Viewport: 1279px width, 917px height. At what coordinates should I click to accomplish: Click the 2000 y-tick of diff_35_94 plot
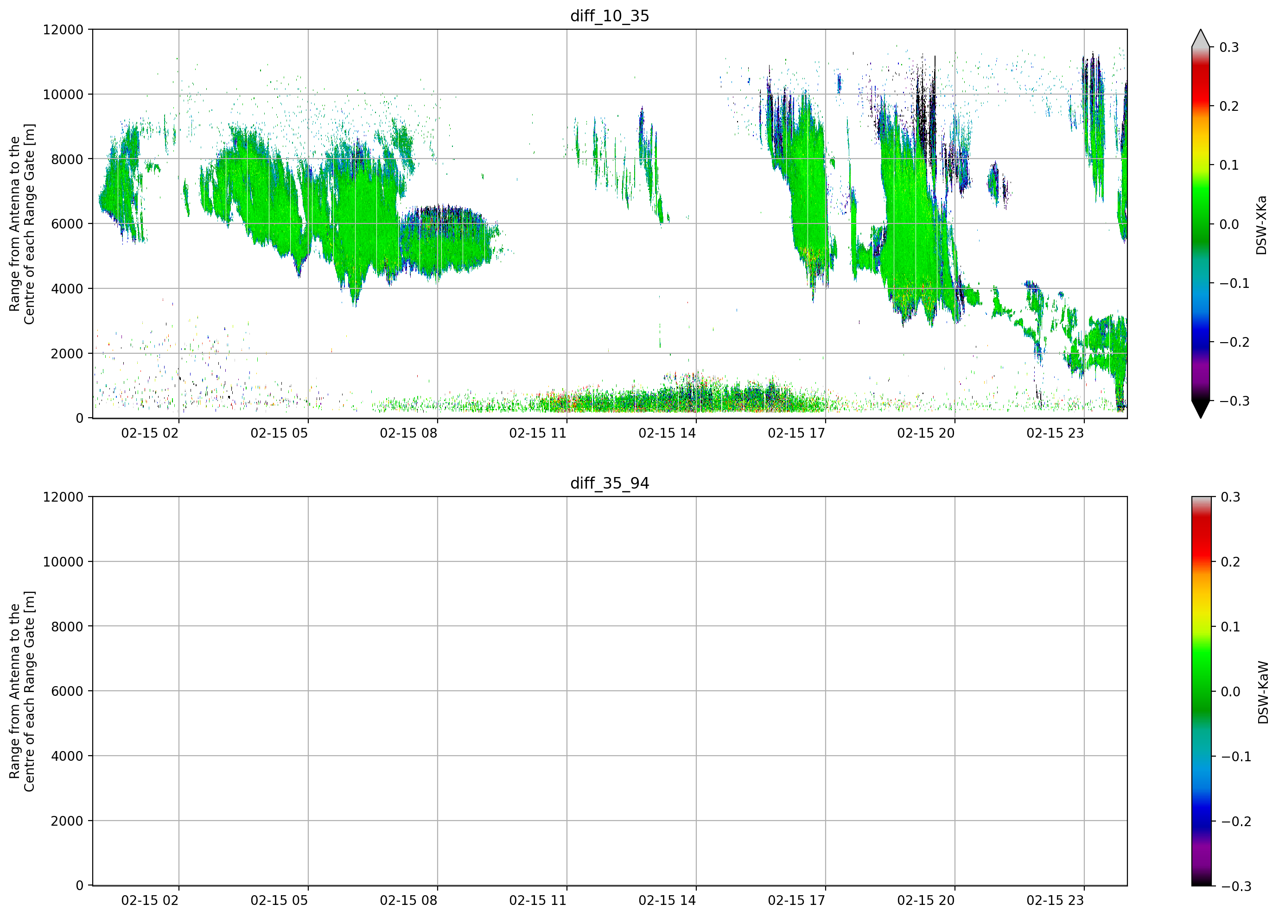tap(67, 821)
